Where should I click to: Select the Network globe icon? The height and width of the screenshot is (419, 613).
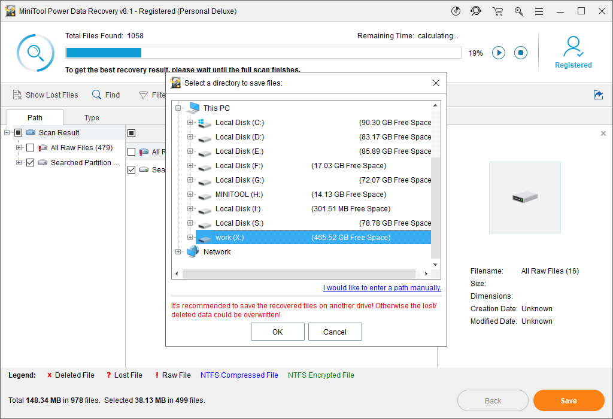pos(193,252)
